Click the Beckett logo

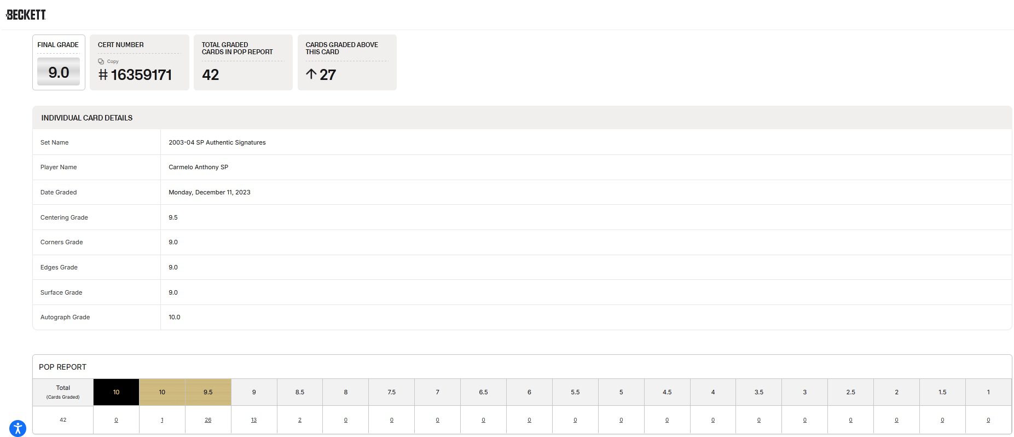tap(26, 15)
